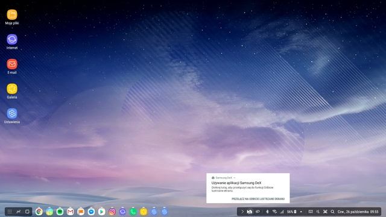Screen dimensions: 386x217
Task: Open the apps grid in the taskbar
Action: point(10,212)
